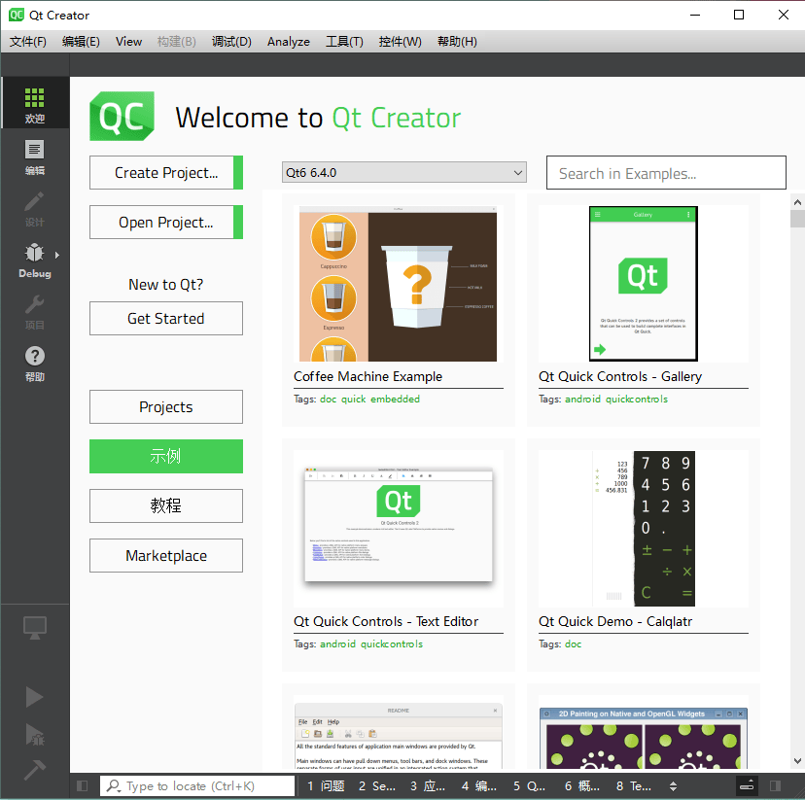Viewport: 805px width, 800px height.
Task: Toggle progress details button in status bar
Action: [x=747, y=785]
